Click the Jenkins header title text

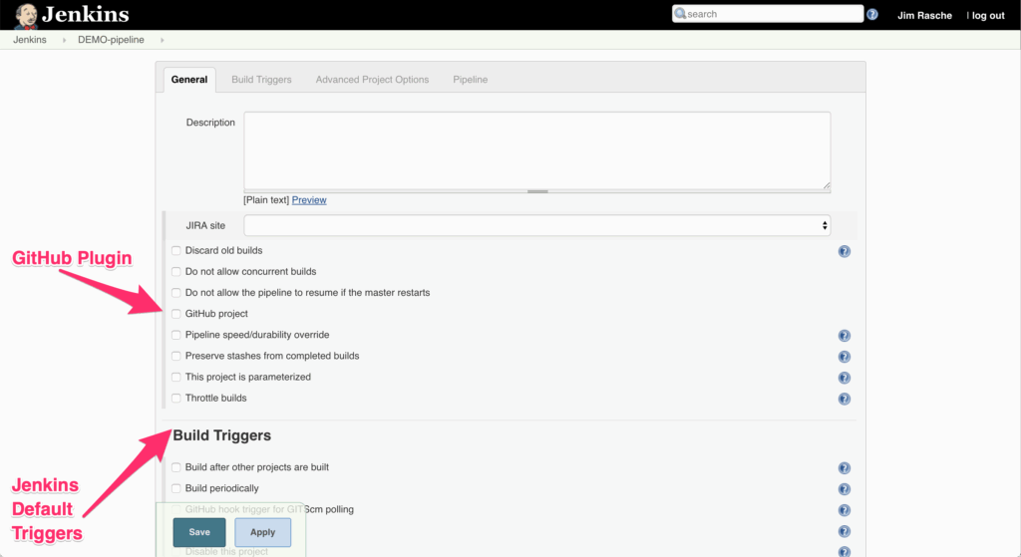click(x=86, y=14)
